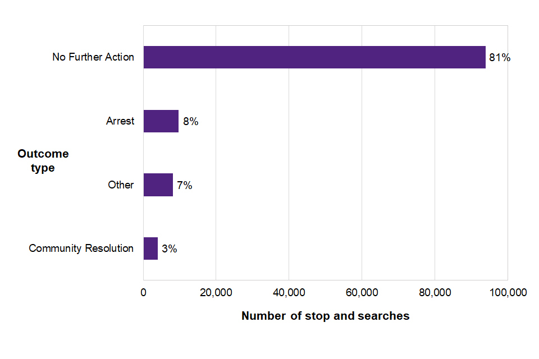
Task: Click the 7% data label
Action: coord(185,185)
